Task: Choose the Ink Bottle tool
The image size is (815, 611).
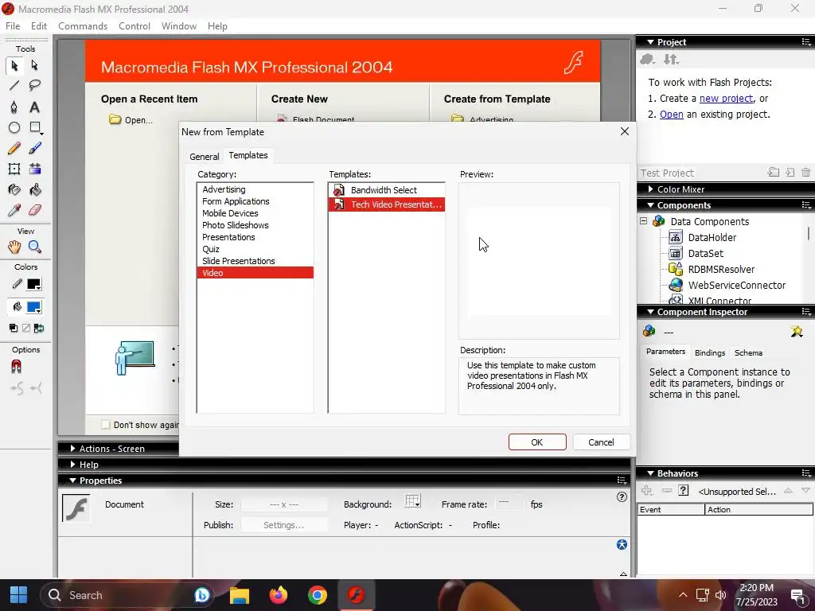Action: point(14,190)
